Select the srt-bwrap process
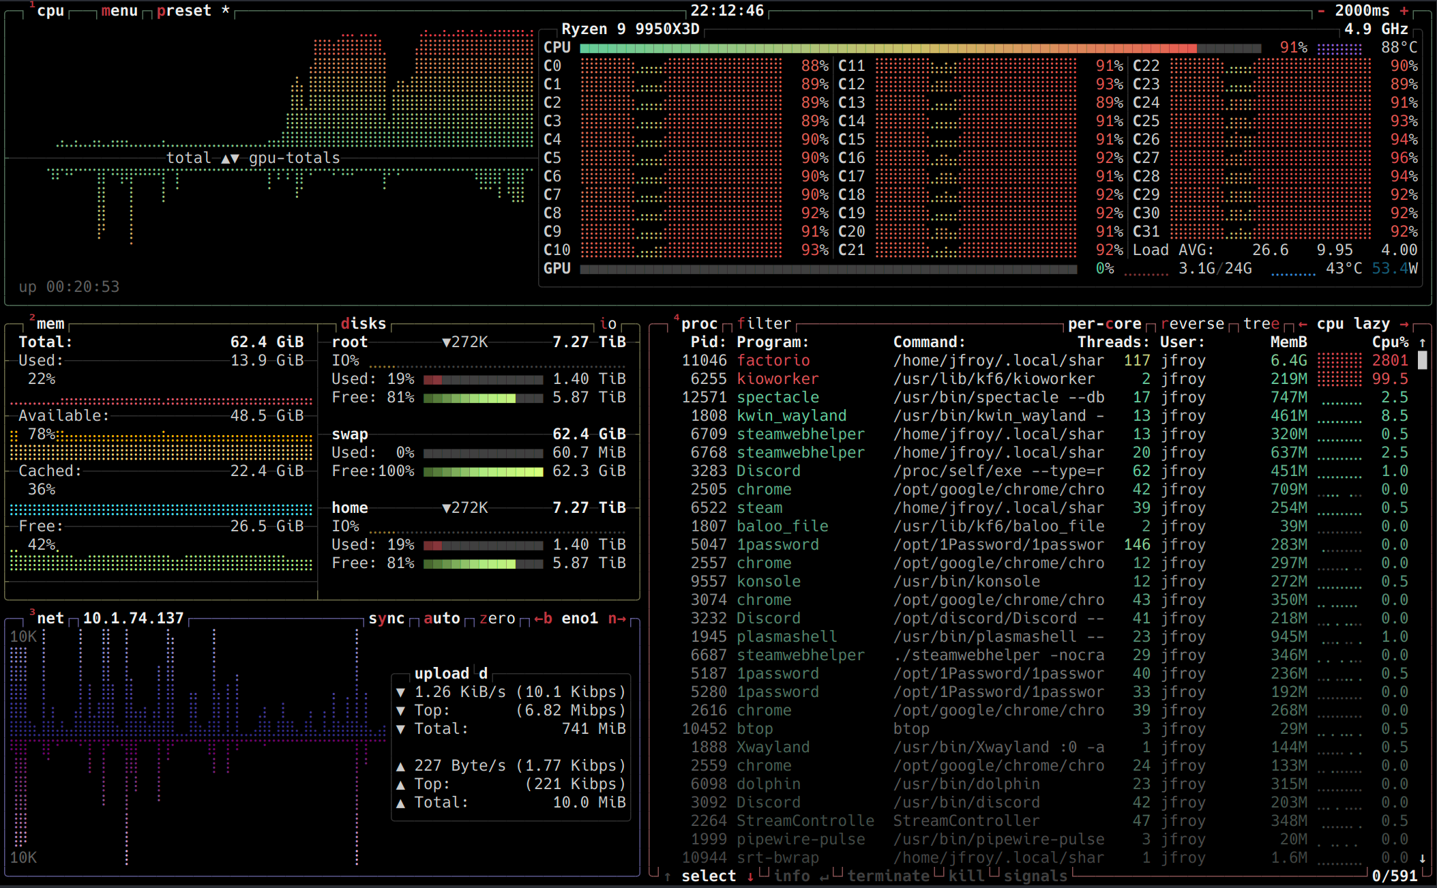The height and width of the screenshot is (888, 1437). [x=1036, y=858]
